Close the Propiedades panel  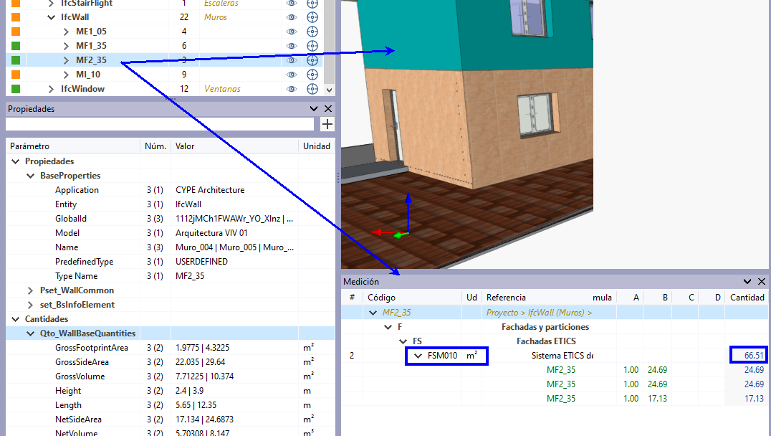pyautogui.click(x=328, y=109)
